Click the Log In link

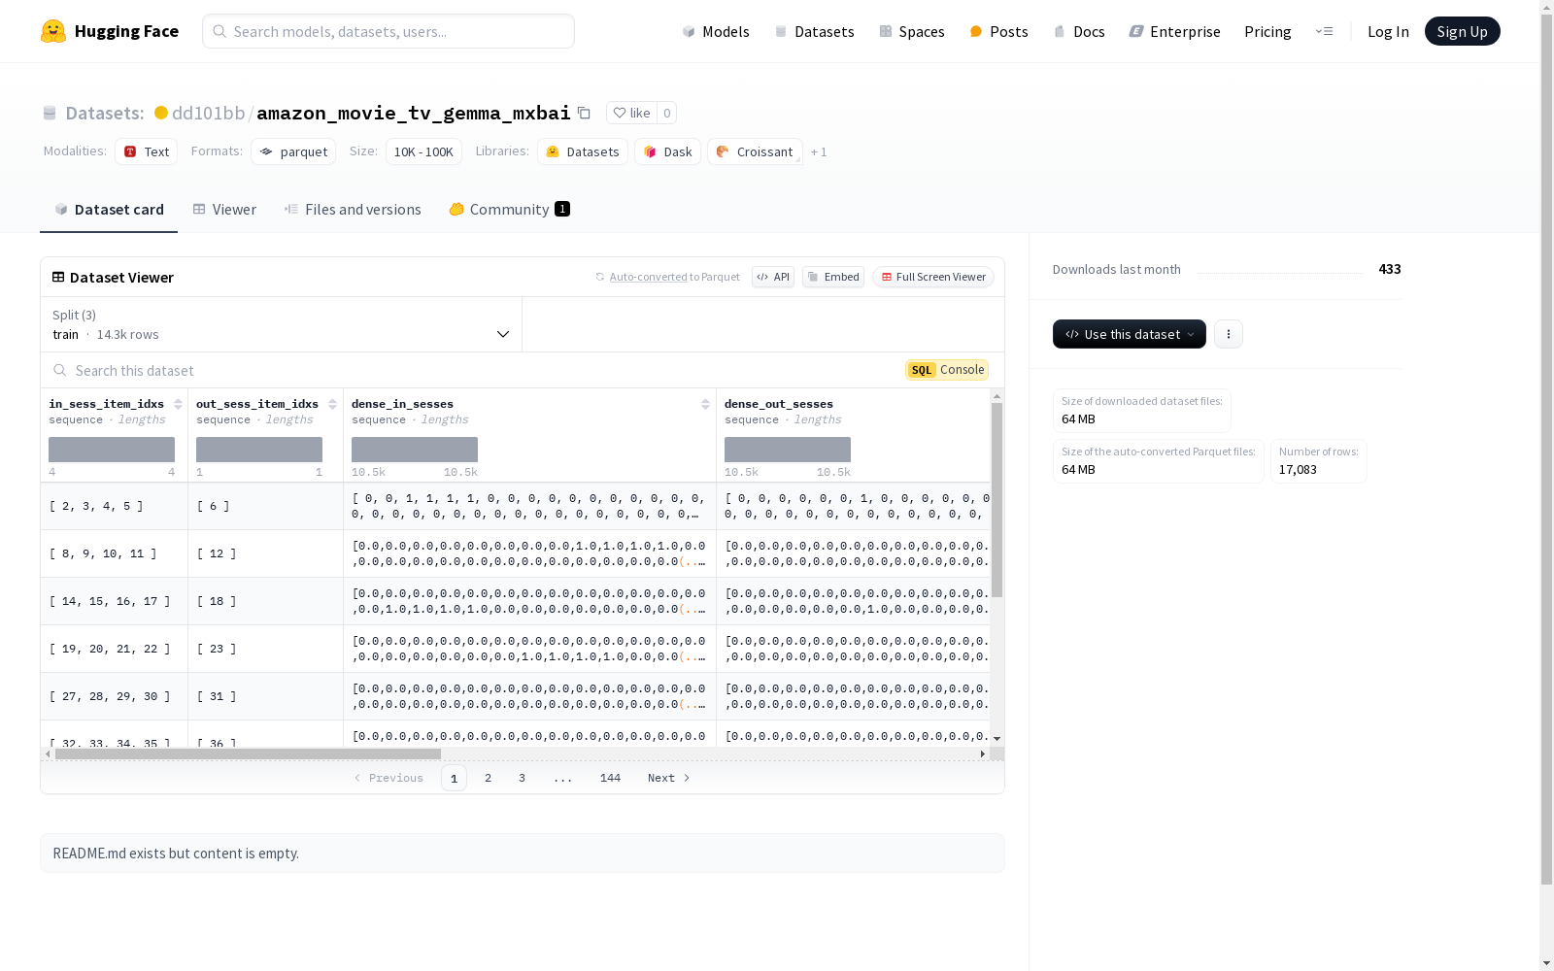tap(1388, 31)
